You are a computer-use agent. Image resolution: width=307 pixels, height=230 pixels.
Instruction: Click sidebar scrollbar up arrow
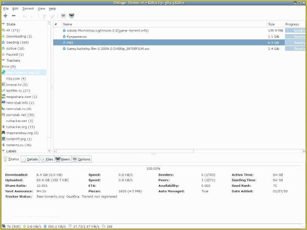click(49, 23)
